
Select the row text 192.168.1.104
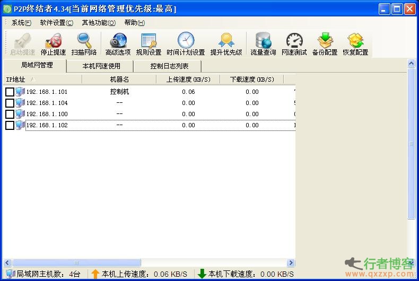click(47, 103)
